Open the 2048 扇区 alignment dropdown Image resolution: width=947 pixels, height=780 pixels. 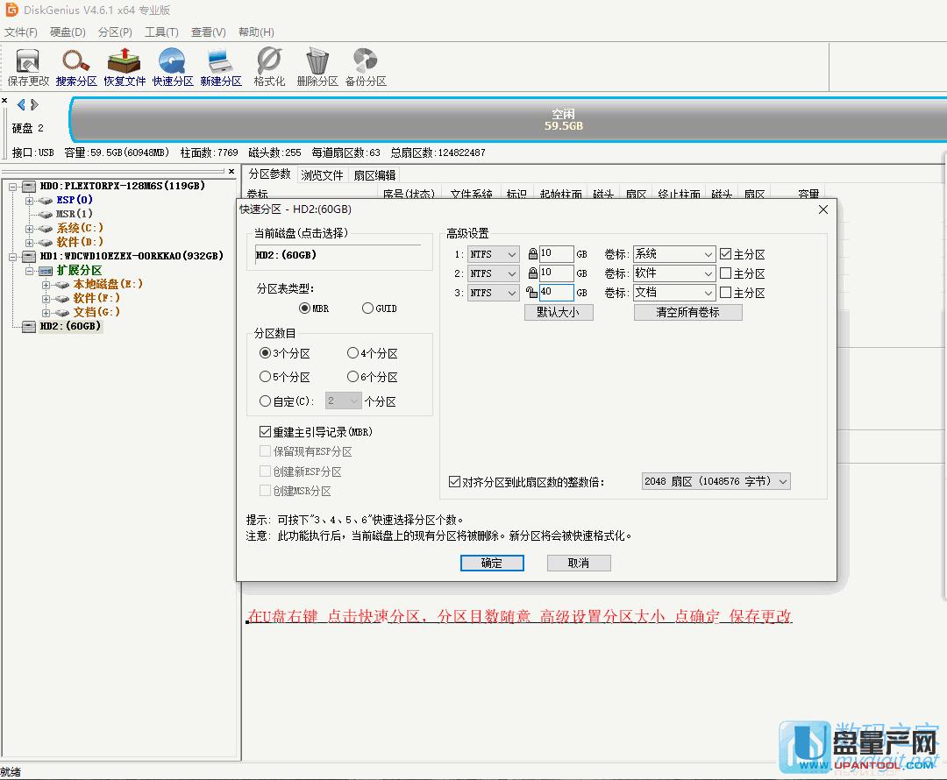716,481
